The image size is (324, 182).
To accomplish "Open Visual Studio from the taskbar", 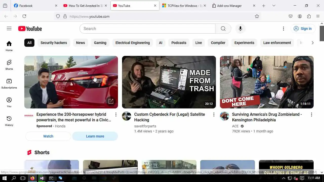I will (x=42, y=178).
